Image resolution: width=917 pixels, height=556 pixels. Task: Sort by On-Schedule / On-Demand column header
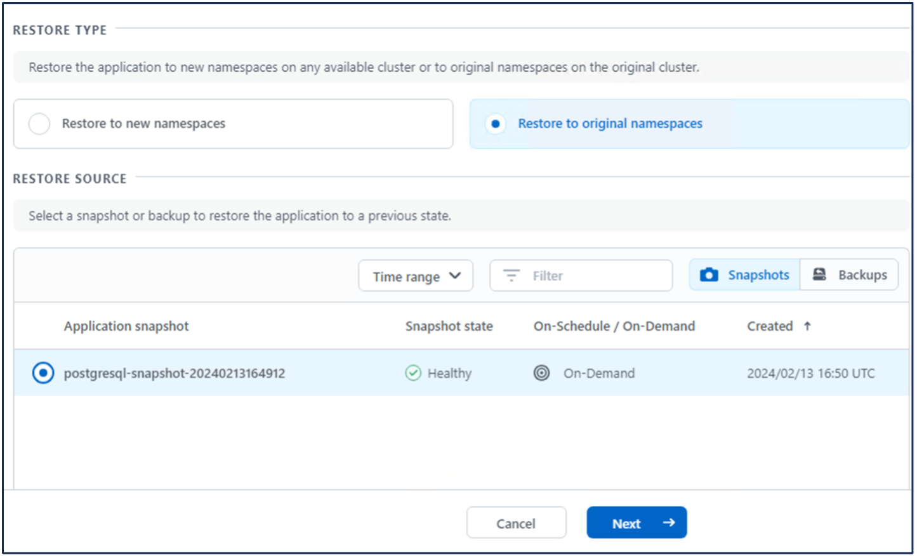click(x=614, y=326)
